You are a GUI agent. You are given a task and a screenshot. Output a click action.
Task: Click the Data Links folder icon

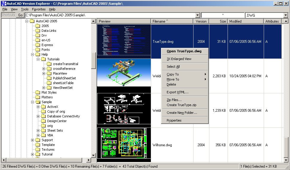pos(38,31)
